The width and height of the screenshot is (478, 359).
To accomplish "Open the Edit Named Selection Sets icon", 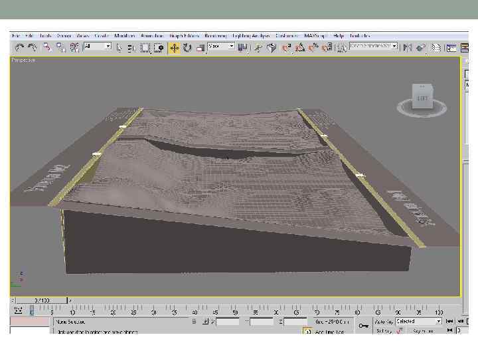I will (341, 48).
